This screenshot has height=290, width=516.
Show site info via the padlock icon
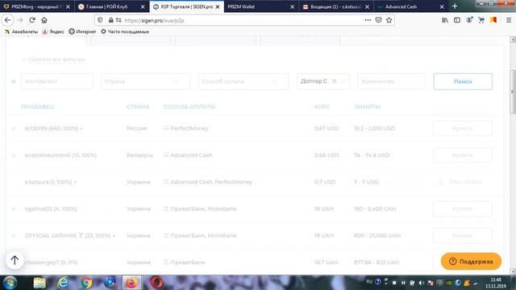tap(111, 20)
